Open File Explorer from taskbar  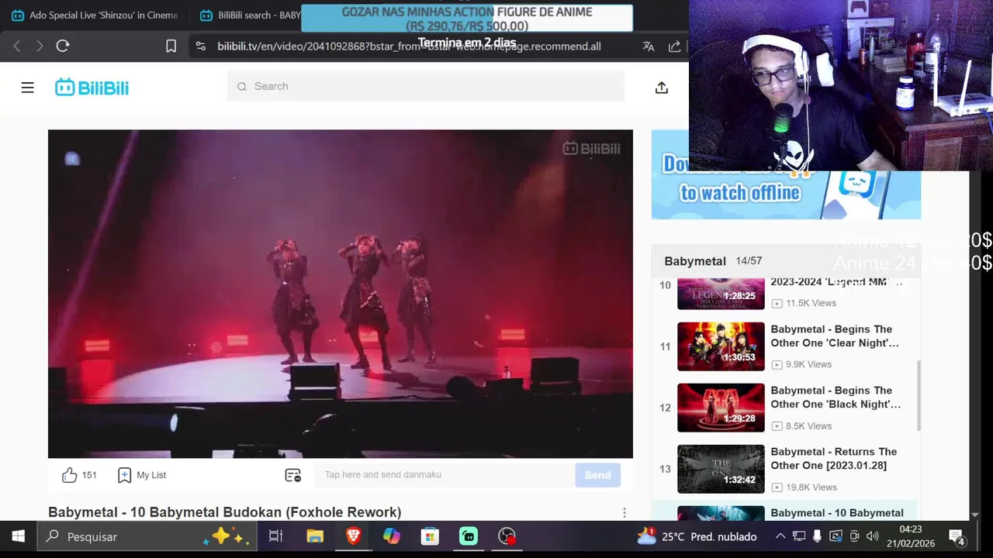coord(314,536)
